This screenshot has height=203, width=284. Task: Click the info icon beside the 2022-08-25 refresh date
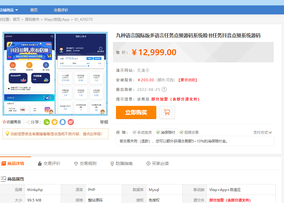click(x=164, y=89)
